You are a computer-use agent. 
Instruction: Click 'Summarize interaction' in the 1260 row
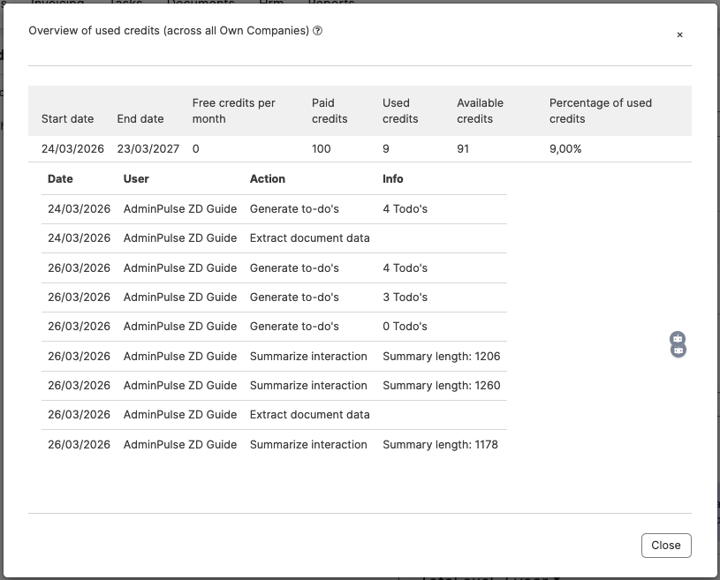coord(308,386)
